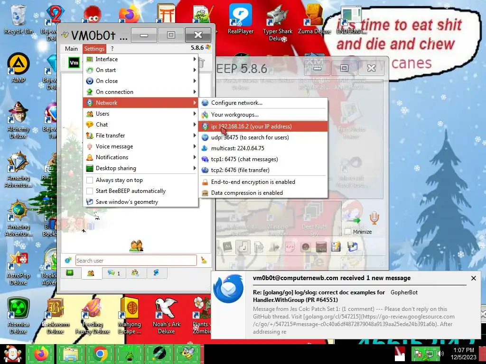Image resolution: width=486 pixels, height=364 pixels.
Task: Expand the Desktop sharing submenu arrow
Action: tap(194, 168)
